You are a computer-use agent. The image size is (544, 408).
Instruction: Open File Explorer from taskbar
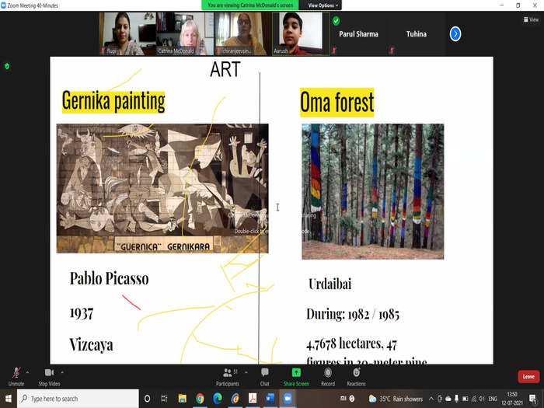[x=182, y=399]
